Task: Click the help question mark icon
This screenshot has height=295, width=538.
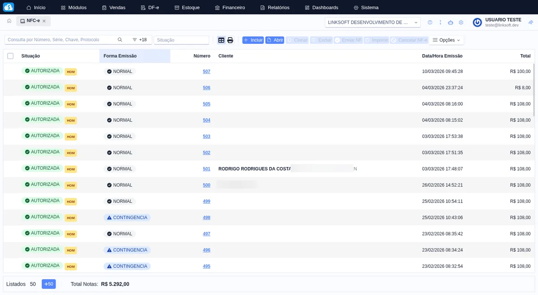Action: [x=430, y=22]
